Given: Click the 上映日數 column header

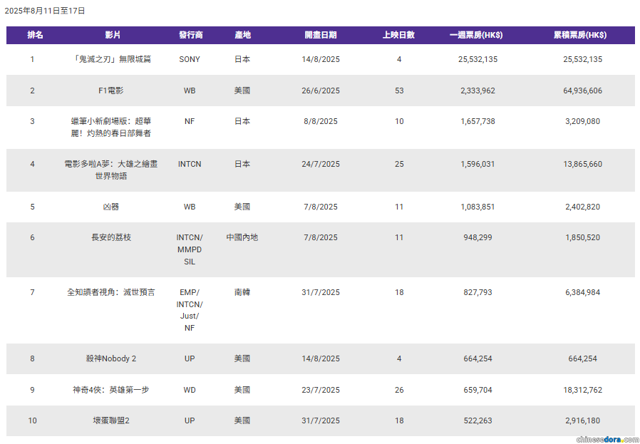Looking at the screenshot, I should pos(398,35).
